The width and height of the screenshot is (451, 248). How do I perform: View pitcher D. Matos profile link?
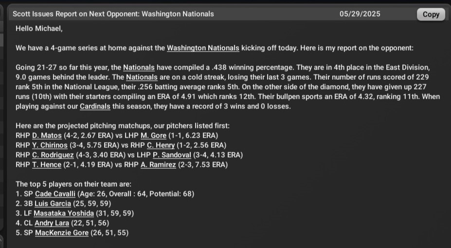coord(47,136)
